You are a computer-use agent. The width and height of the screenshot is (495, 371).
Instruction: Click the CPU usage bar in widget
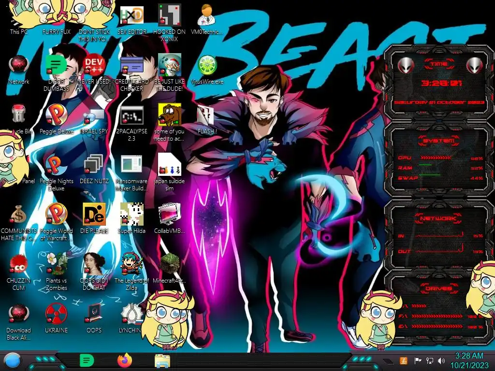(436, 158)
